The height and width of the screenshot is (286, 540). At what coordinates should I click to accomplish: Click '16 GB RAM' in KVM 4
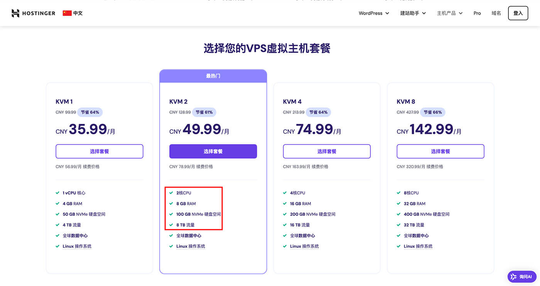(301, 203)
